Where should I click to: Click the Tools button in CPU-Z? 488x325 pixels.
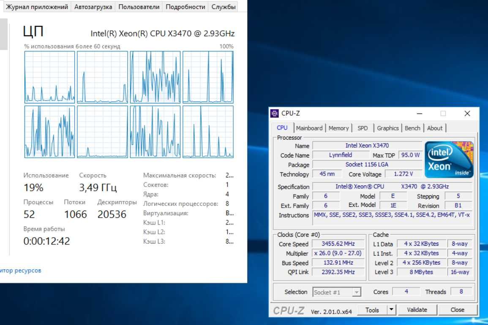click(372, 310)
